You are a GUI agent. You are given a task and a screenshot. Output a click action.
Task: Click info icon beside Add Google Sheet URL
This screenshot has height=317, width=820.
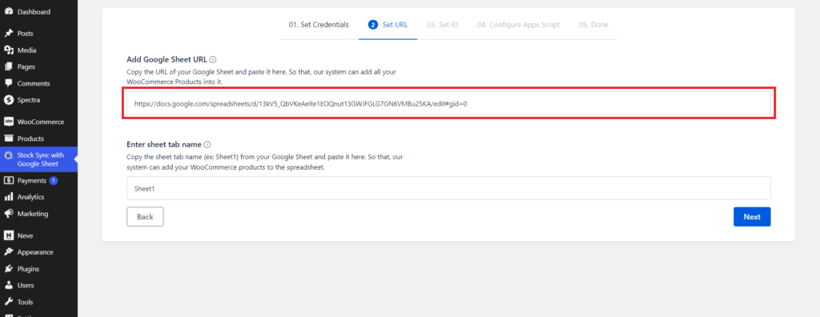coord(213,59)
